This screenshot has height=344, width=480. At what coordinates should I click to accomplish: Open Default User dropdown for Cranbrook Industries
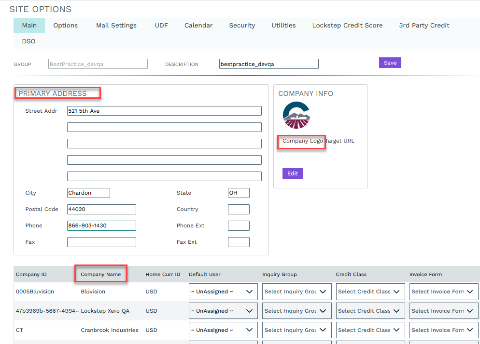223,330
